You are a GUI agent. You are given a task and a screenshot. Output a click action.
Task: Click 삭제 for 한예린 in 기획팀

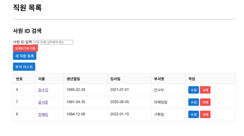point(205,114)
